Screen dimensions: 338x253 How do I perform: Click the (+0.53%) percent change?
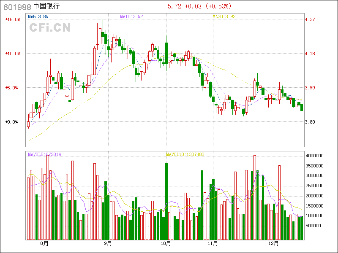tap(218, 6)
